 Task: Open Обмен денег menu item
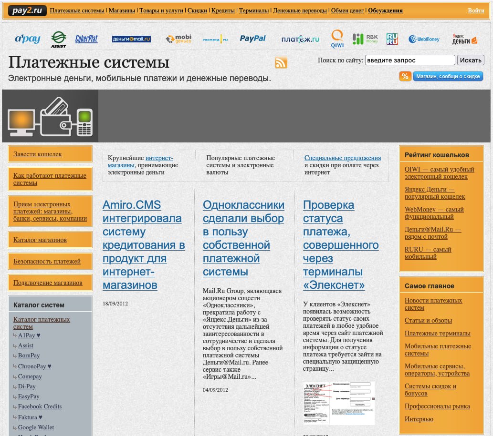point(347,10)
